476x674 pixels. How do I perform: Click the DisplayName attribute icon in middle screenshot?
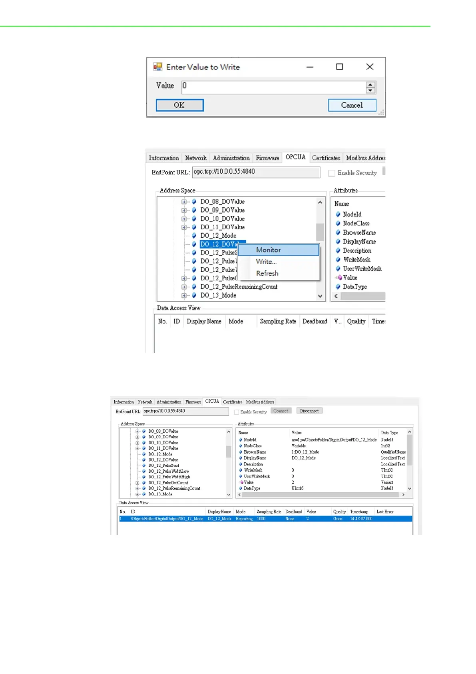pos(338,242)
